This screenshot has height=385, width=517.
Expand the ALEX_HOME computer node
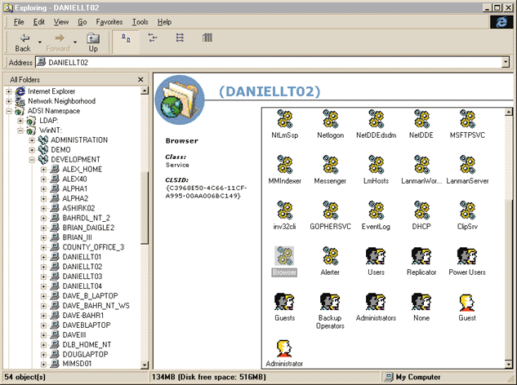click(x=43, y=170)
